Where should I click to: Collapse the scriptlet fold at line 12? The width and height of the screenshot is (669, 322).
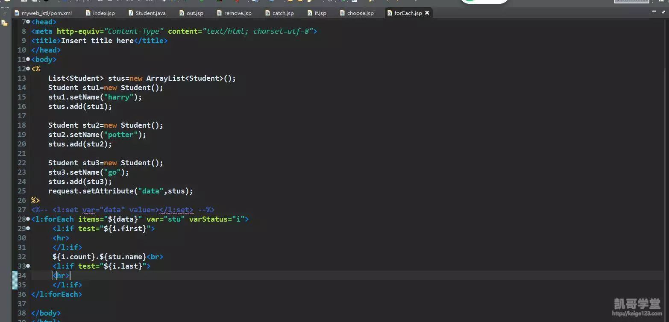28,69
